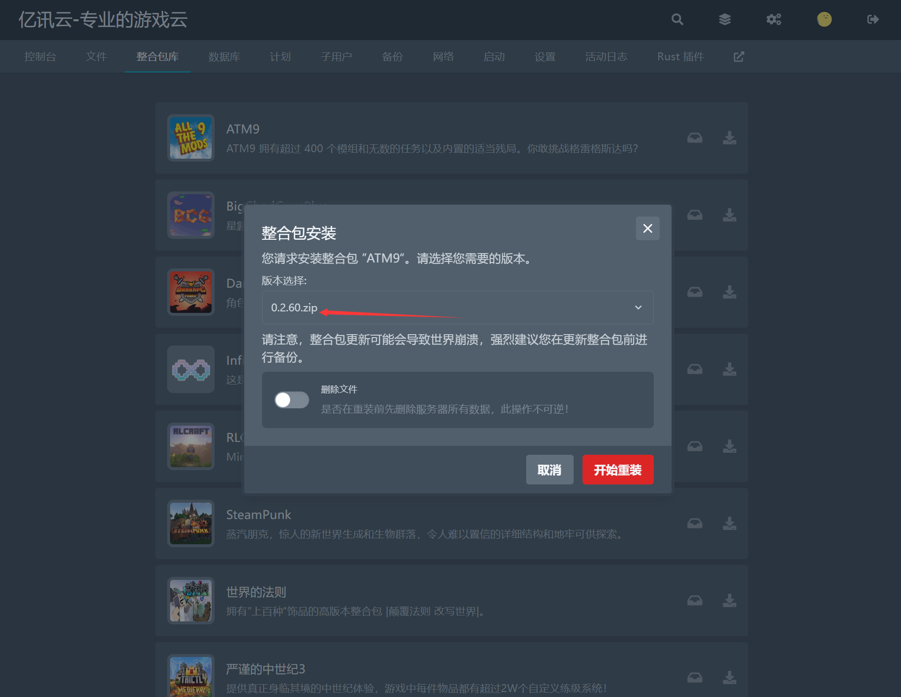
Task: Open the 控制台 tab
Action: [x=40, y=57]
